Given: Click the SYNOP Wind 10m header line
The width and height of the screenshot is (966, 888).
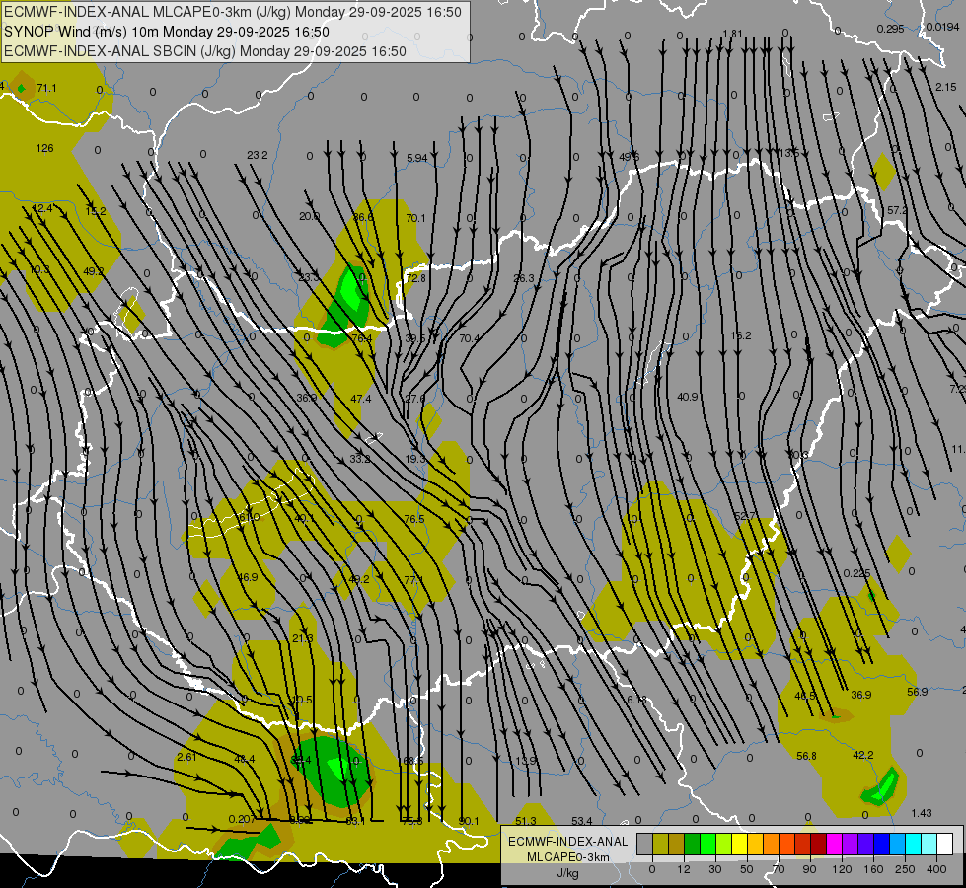Looking at the screenshot, I should point(167,32).
